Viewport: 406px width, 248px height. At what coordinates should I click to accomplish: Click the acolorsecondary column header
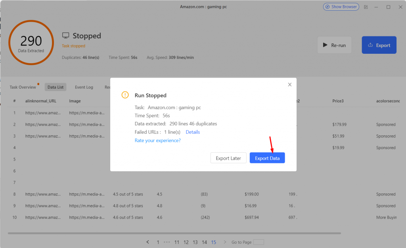[x=388, y=101]
